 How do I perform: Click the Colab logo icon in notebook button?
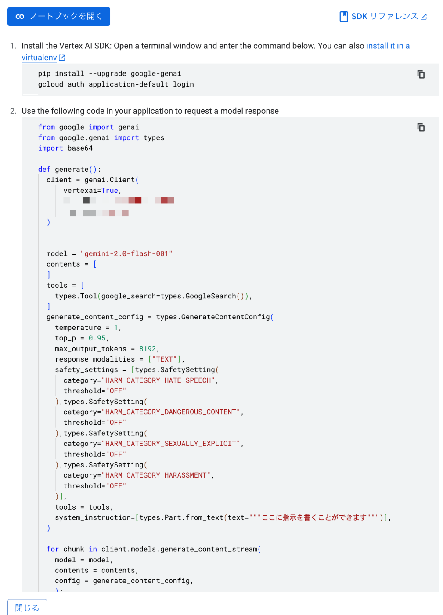pos(20,17)
